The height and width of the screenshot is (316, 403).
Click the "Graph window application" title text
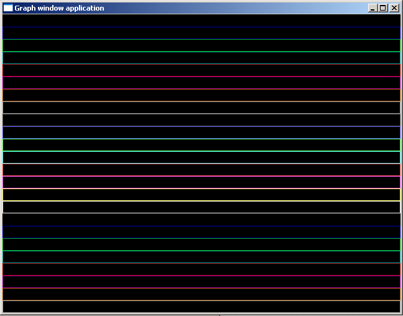(x=59, y=8)
